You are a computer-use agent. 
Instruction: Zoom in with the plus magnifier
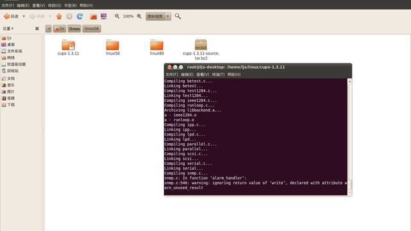(139, 16)
